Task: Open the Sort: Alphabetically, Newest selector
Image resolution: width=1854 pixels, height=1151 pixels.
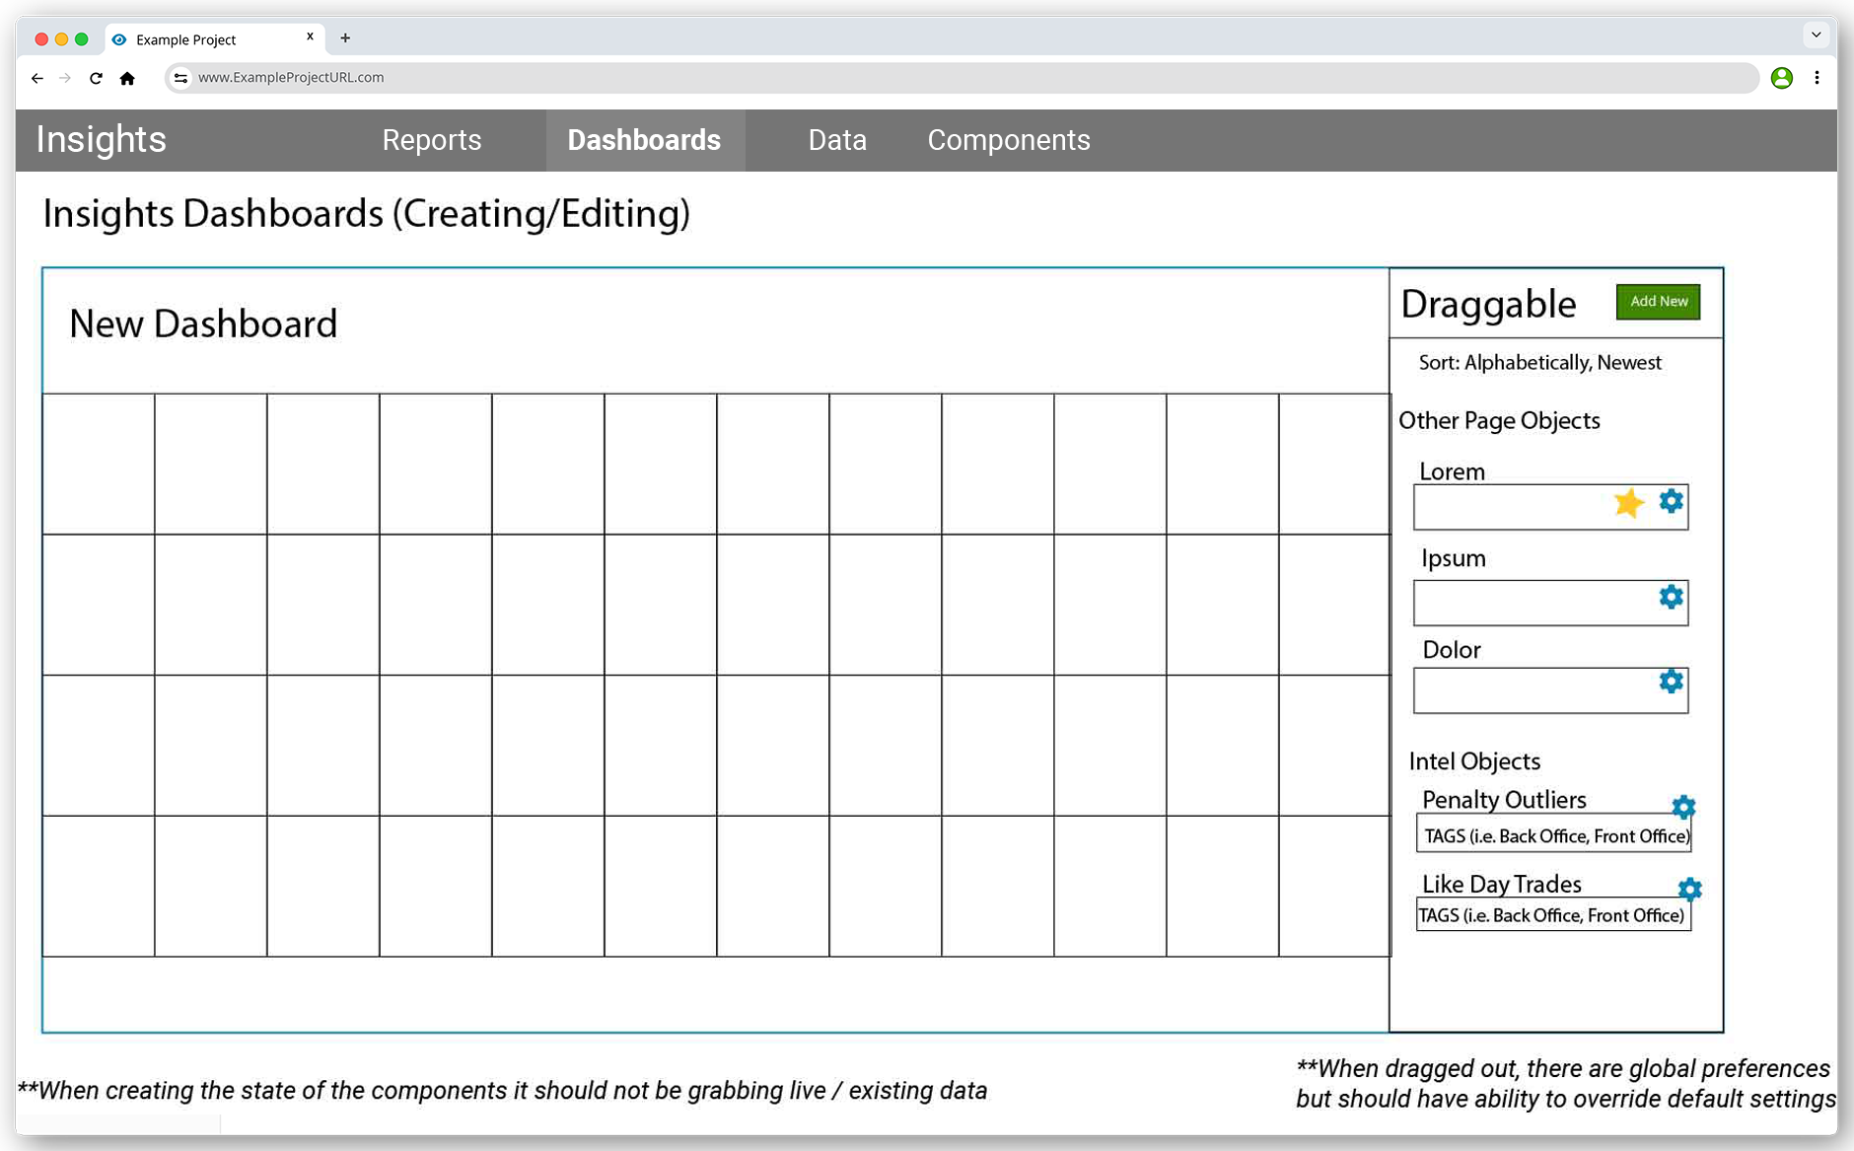Action: coord(1539,363)
